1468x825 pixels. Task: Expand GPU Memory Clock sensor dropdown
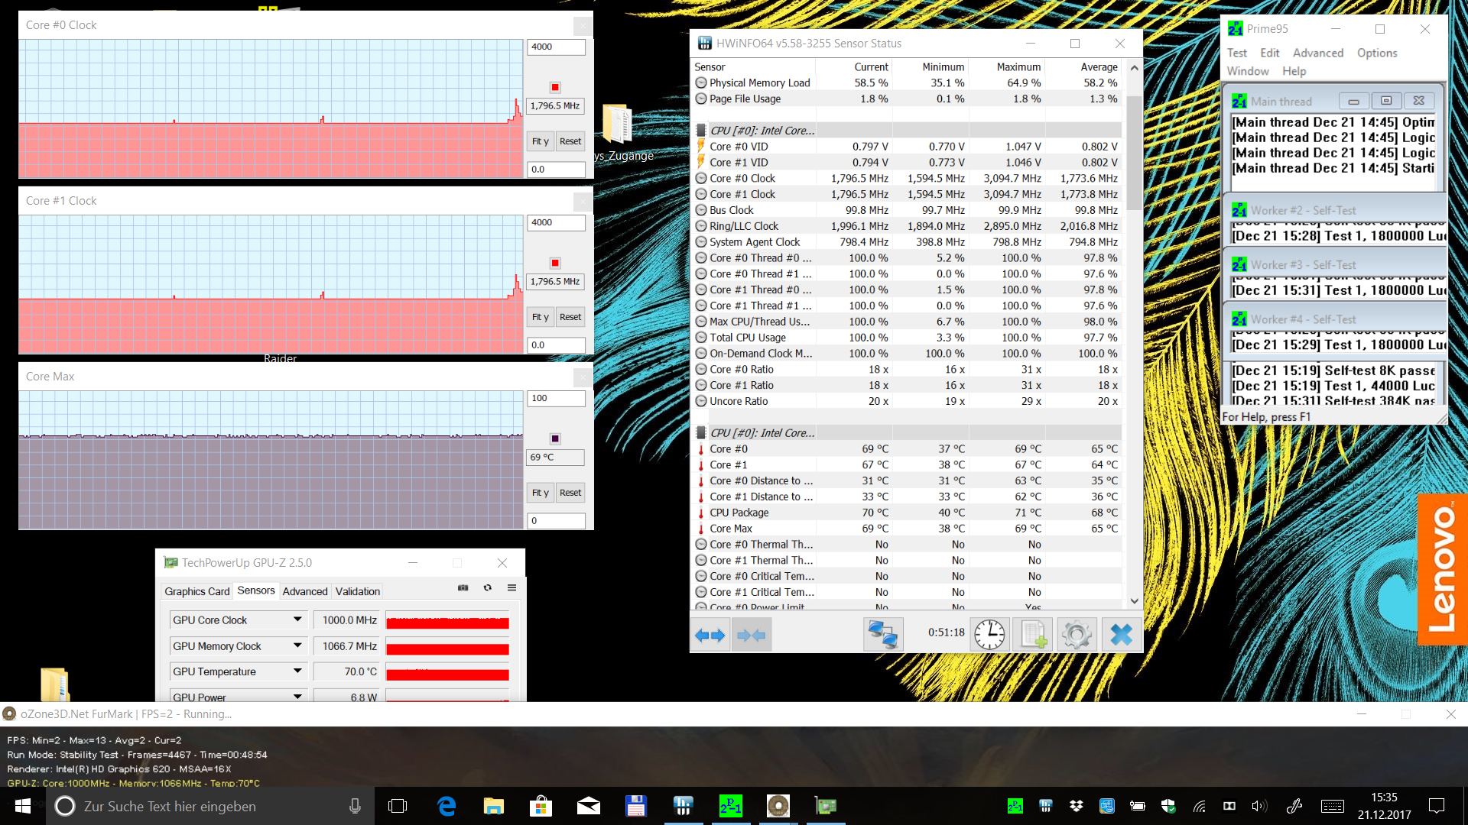click(x=297, y=645)
